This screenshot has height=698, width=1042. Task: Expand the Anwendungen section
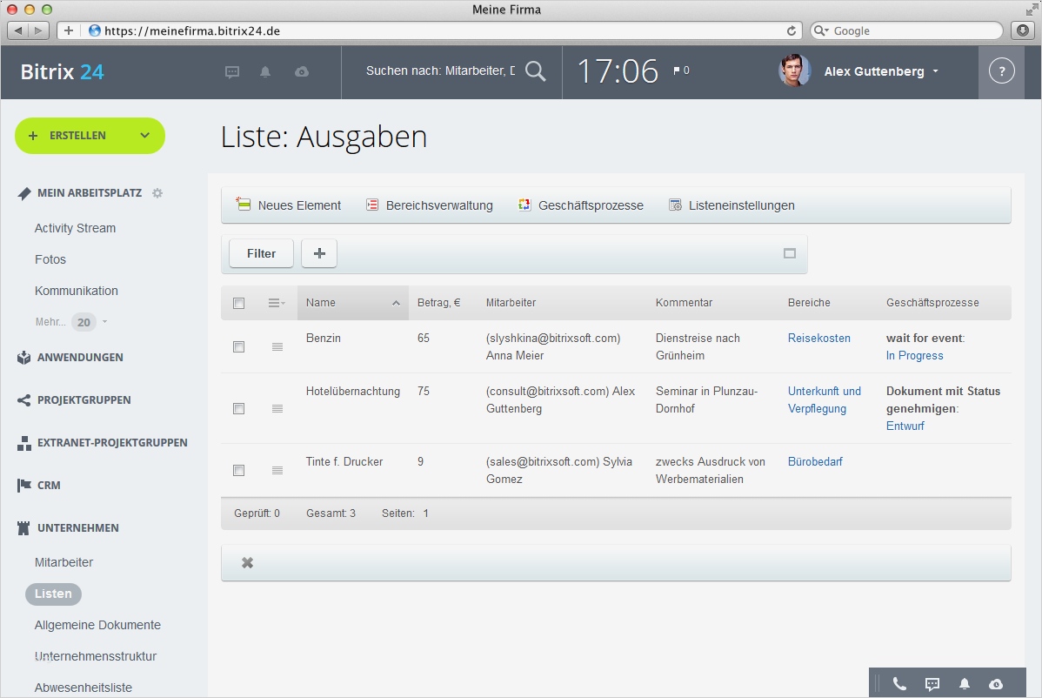coord(80,358)
